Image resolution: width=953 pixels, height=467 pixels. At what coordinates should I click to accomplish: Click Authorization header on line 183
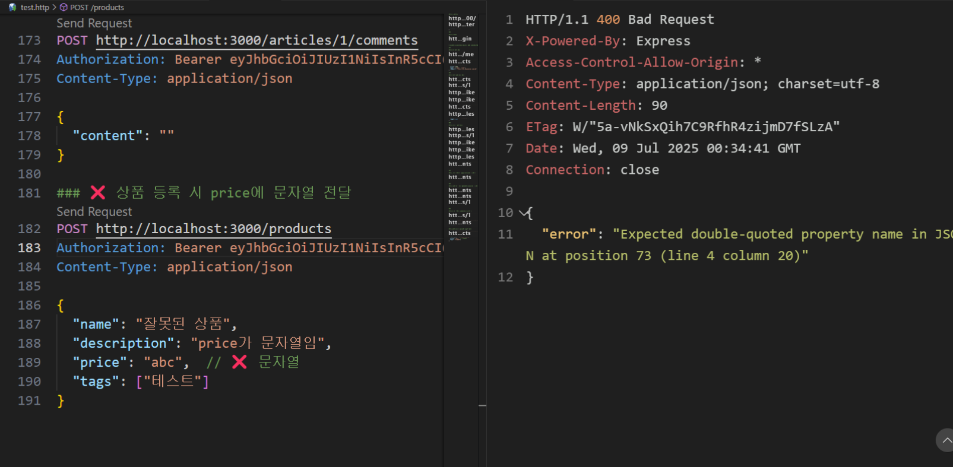(250, 248)
